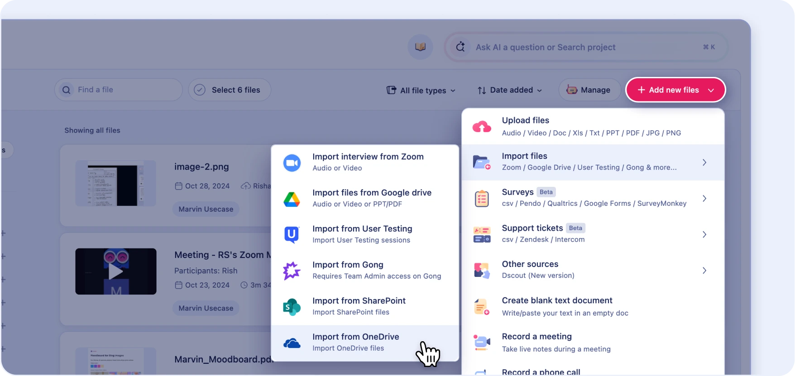The image size is (795, 376).
Task: Open the Date added sort dropdown
Action: (x=510, y=90)
